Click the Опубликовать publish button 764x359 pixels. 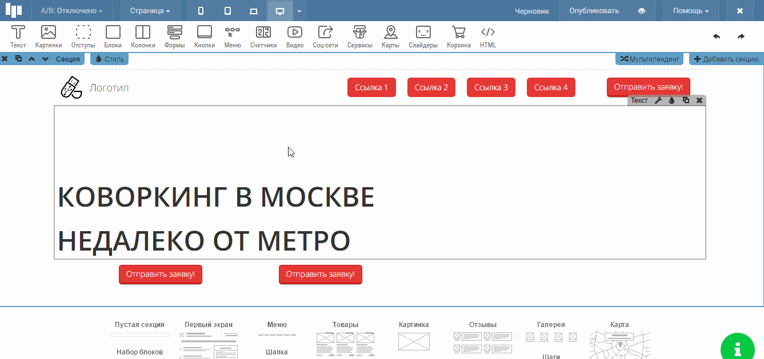tap(594, 11)
